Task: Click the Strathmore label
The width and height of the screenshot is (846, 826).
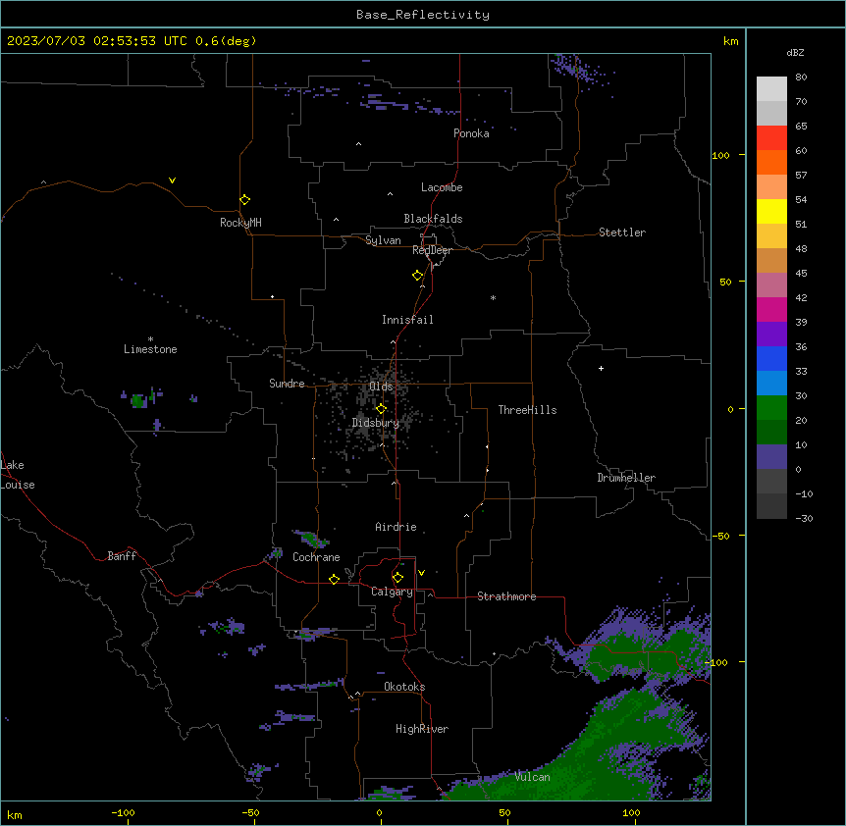Action: pos(506,596)
